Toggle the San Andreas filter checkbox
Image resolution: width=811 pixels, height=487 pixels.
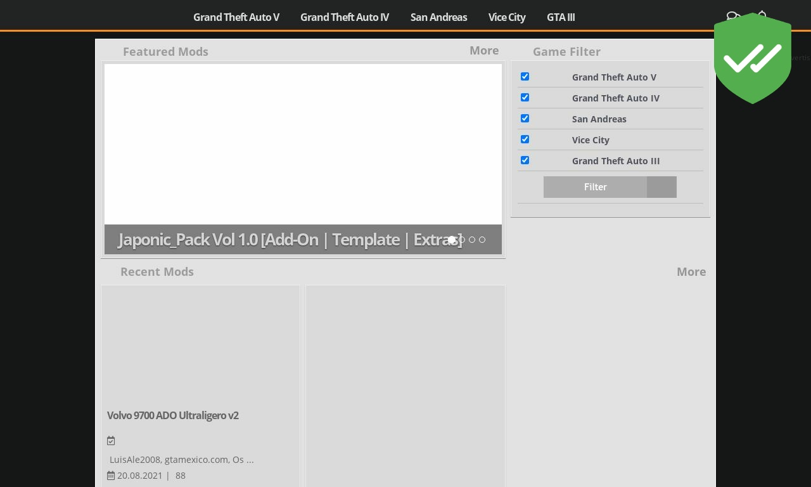[x=525, y=119]
